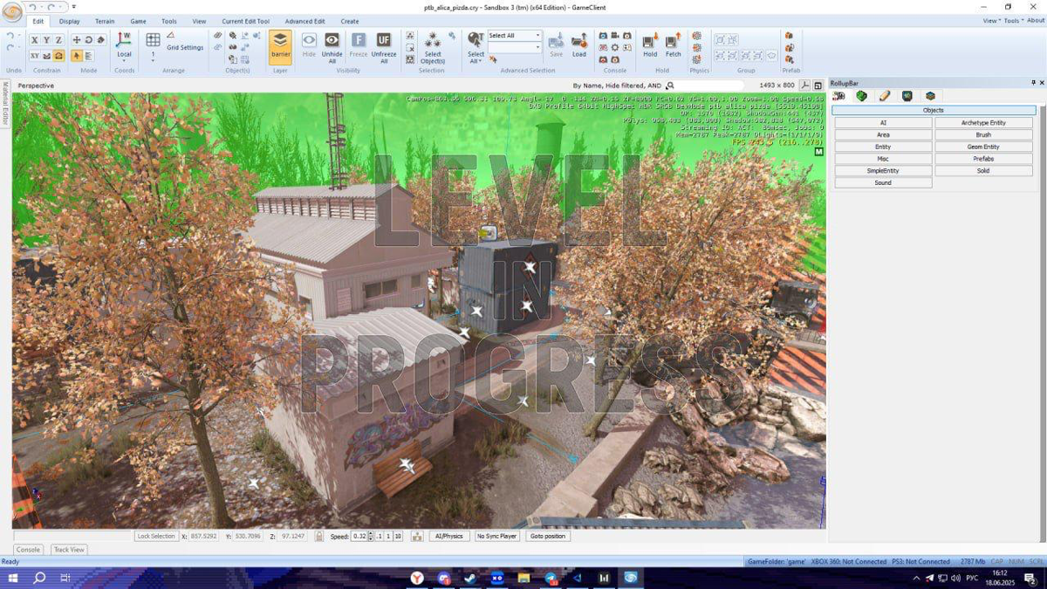The height and width of the screenshot is (589, 1047).
Task: Open the Advanced Edit ribbon tab
Action: coord(305,21)
